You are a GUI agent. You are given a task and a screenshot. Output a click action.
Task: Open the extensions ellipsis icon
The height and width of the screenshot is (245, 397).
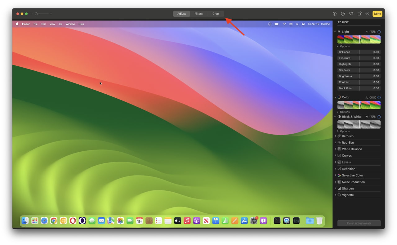click(x=343, y=14)
